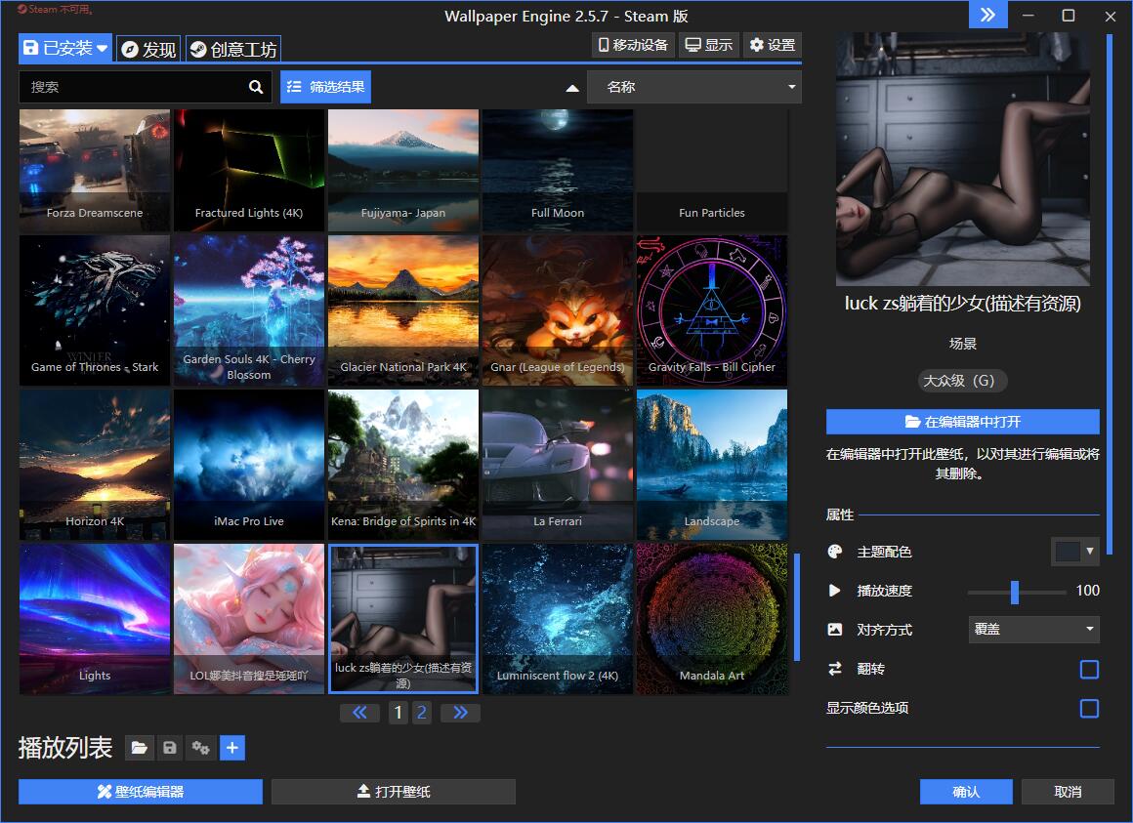Select Gravity Falls - Bill Cipher wallpaper
The width and height of the screenshot is (1133, 823).
(712, 310)
